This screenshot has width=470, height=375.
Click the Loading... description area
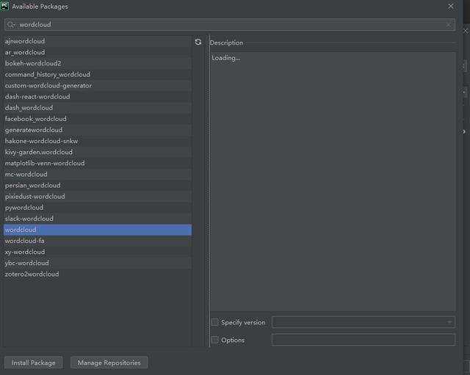tap(333, 181)
